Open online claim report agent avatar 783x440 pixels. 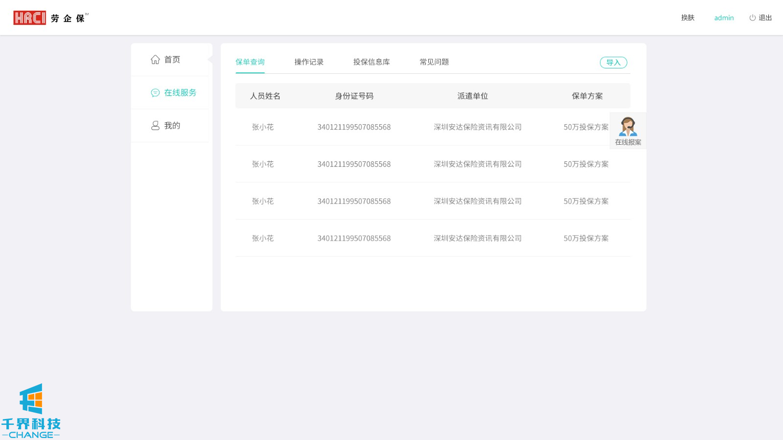click(628, 127)
